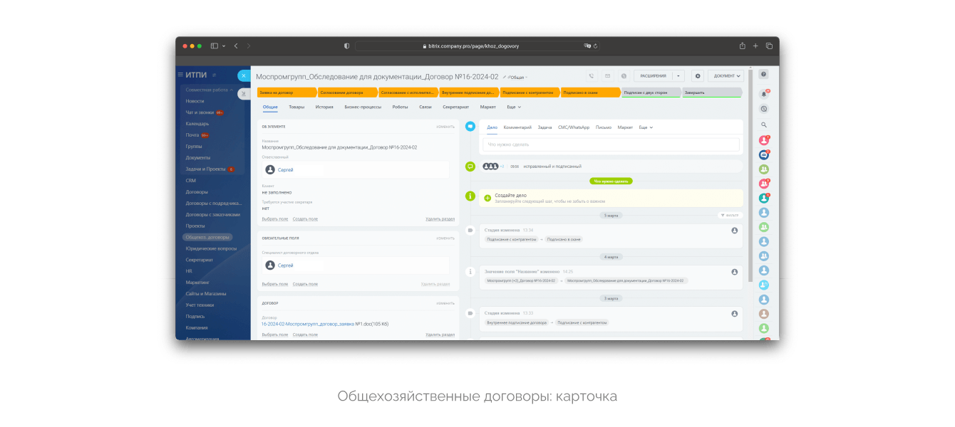
Task: Open the Бизнес-процессы tab
Action: click(363, 107)
